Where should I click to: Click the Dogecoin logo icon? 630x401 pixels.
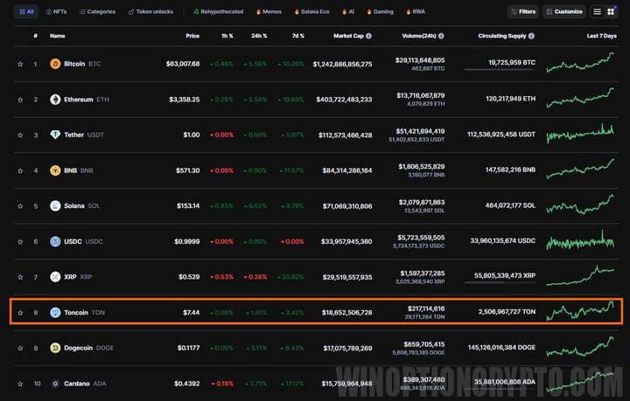tap(55, 348)
